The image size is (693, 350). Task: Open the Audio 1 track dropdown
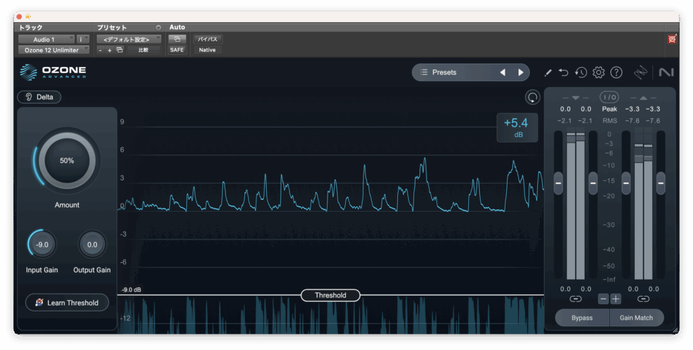[45, 39]
